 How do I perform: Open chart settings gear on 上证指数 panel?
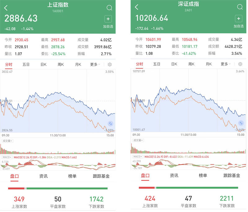(x=110, y=64)
